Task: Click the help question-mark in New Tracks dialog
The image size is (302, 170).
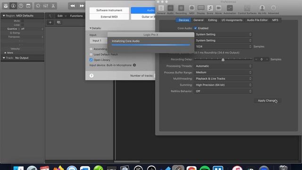Action: 92,76
